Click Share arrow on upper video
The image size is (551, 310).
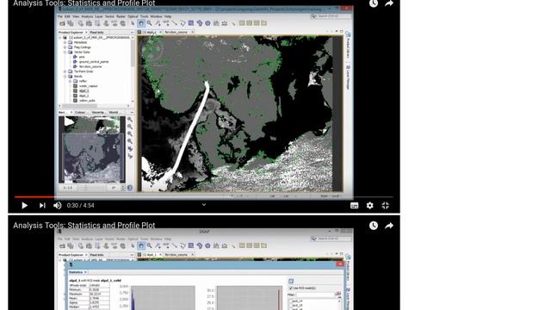(389, 3)
